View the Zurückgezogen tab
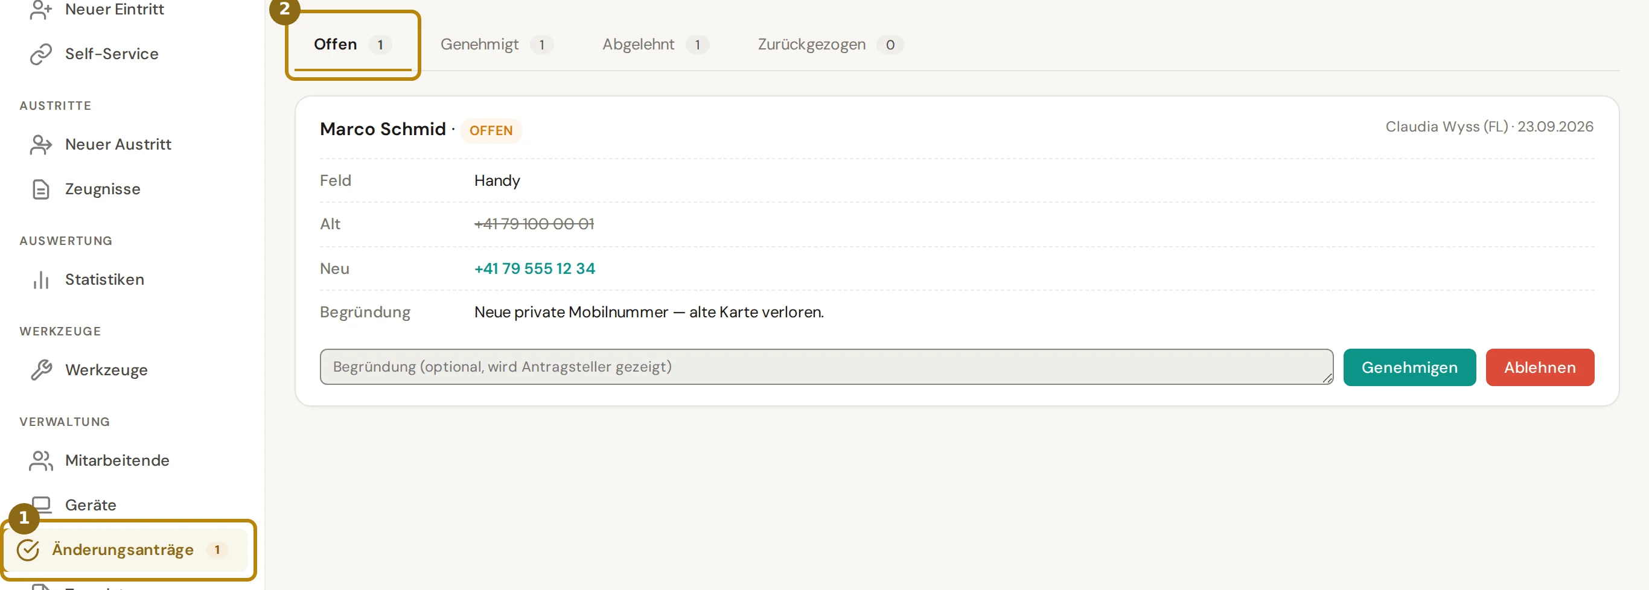Image resolution: width=1649 pixels, height=590 pixels. (x=831, y=45)
